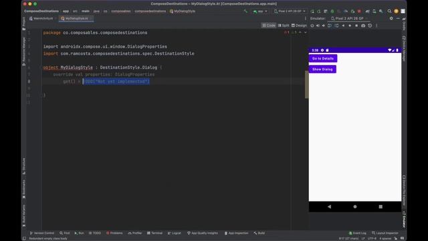
Task: Open the Build Variants side panel
Action: point(24,216)
